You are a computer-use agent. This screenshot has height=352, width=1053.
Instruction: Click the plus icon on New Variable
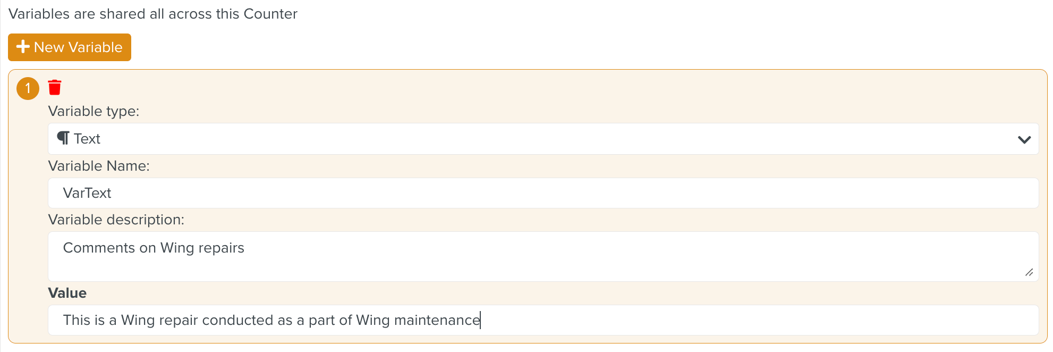pos(23,47)
